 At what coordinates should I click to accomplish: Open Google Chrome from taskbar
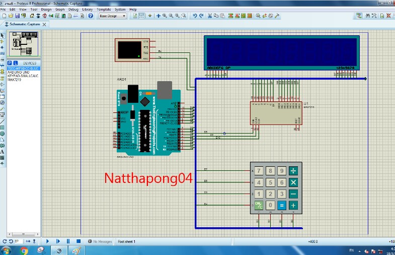pyautogui.click(x=24, y=250)
